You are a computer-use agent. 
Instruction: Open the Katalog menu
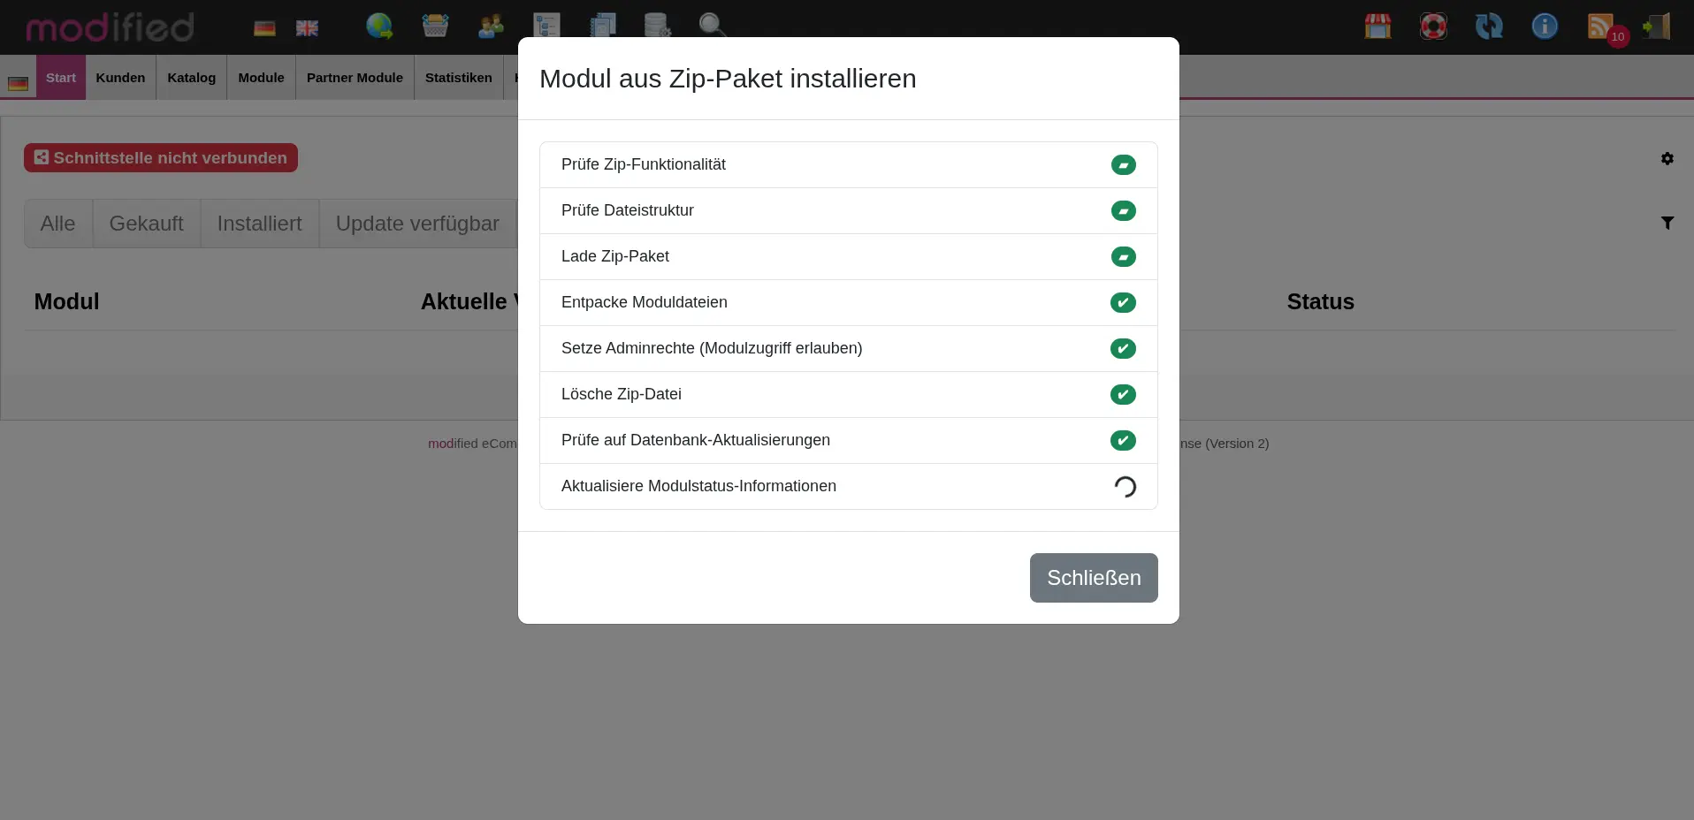(191, 78)
